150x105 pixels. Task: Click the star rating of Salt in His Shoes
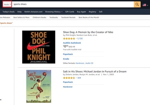pyautogui.click(x=69, y=78)
